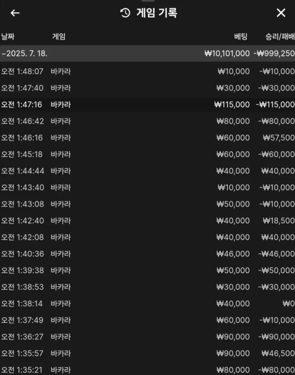295x375 pixels.
Task: Open the 오전 1:38:14 round with ₩0 result
Action: (147, 304)
